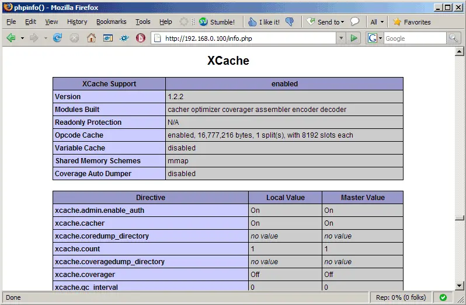Reload the page with the refresh icon
The image size is (466, 305).
pos(57,38)
